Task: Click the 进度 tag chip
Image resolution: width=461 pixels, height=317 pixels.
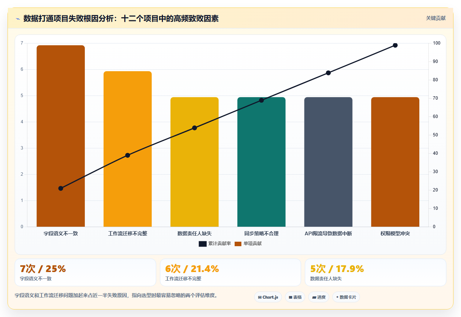Action: 319,297
